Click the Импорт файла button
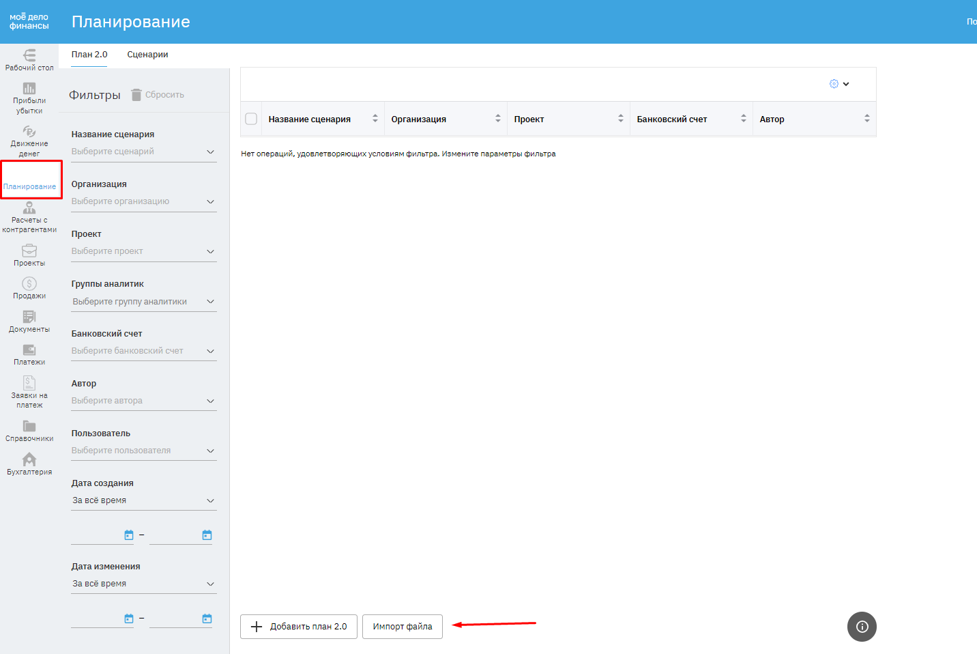This screenshot has height=654, width=977. [403, 627]
